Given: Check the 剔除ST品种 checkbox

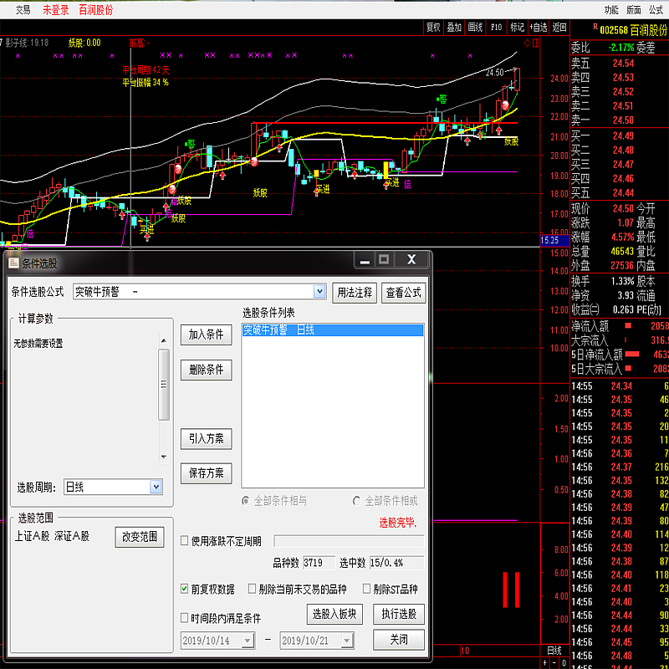Looking at the screenshot, I should (x=366, y=589).
